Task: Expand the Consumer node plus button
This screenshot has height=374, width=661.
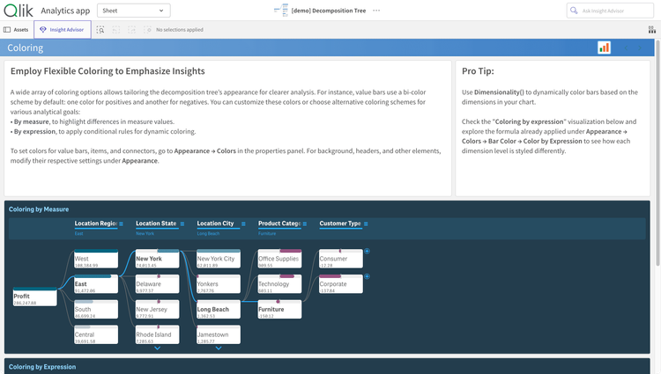Action: [367, 252]
